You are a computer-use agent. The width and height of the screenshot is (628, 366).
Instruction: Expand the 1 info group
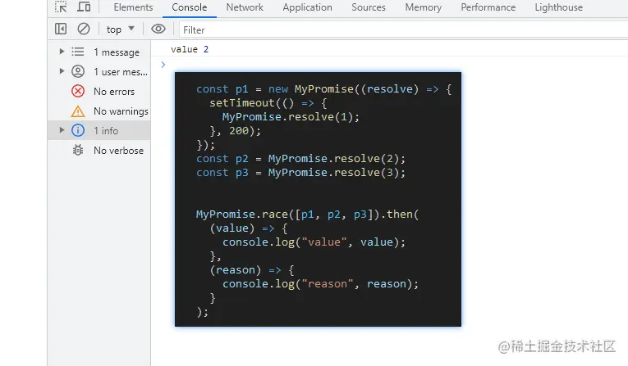[62, 130]
